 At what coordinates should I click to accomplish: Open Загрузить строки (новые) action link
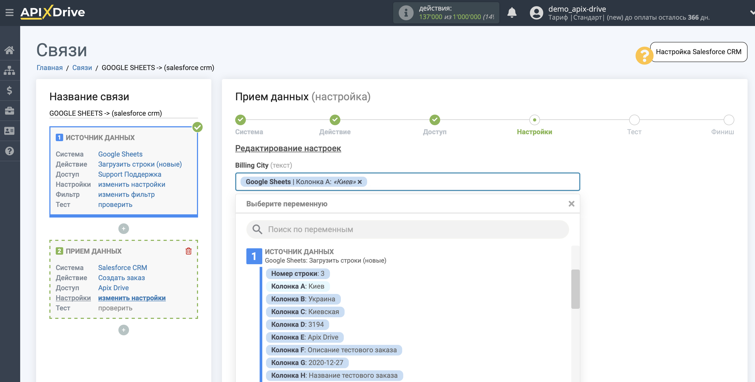(140, 164)
